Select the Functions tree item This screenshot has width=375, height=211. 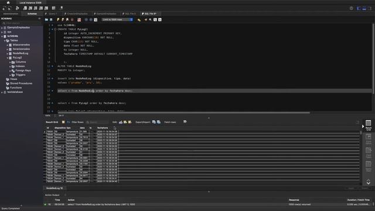16,88
